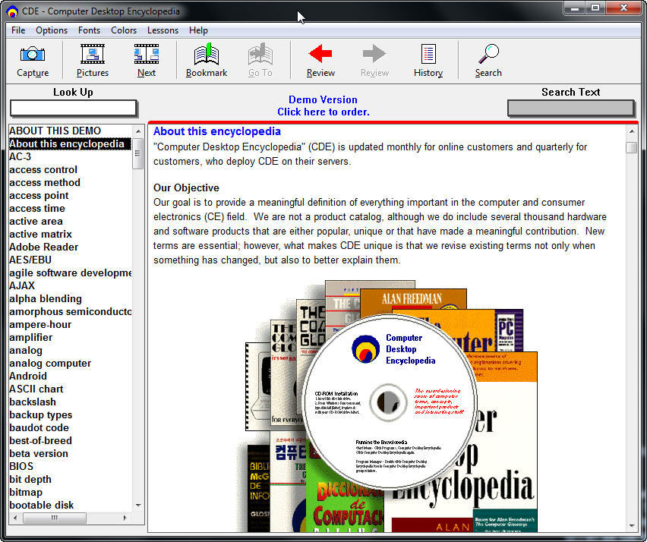The height and width of the screenshot is (542, 647).
Task: Open the Help menu
Action: (198, 30)
